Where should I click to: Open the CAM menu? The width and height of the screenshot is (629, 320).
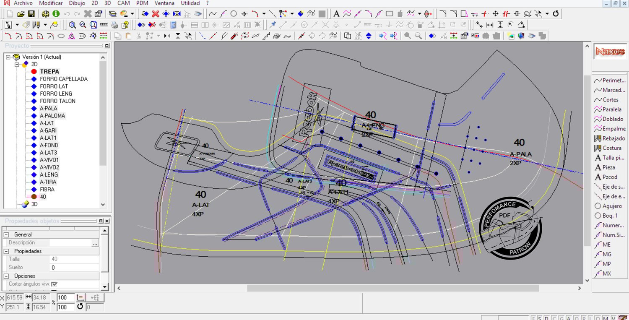coord(123,3)
